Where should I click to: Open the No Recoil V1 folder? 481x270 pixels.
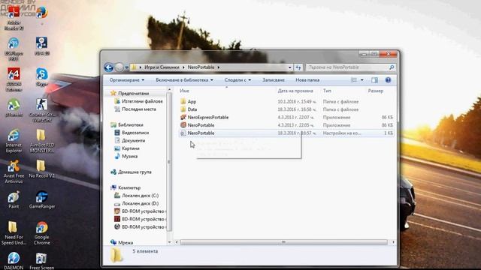pos(42,168)
